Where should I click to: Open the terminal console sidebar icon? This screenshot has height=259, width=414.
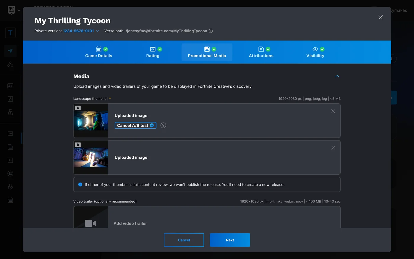[10, 160]
